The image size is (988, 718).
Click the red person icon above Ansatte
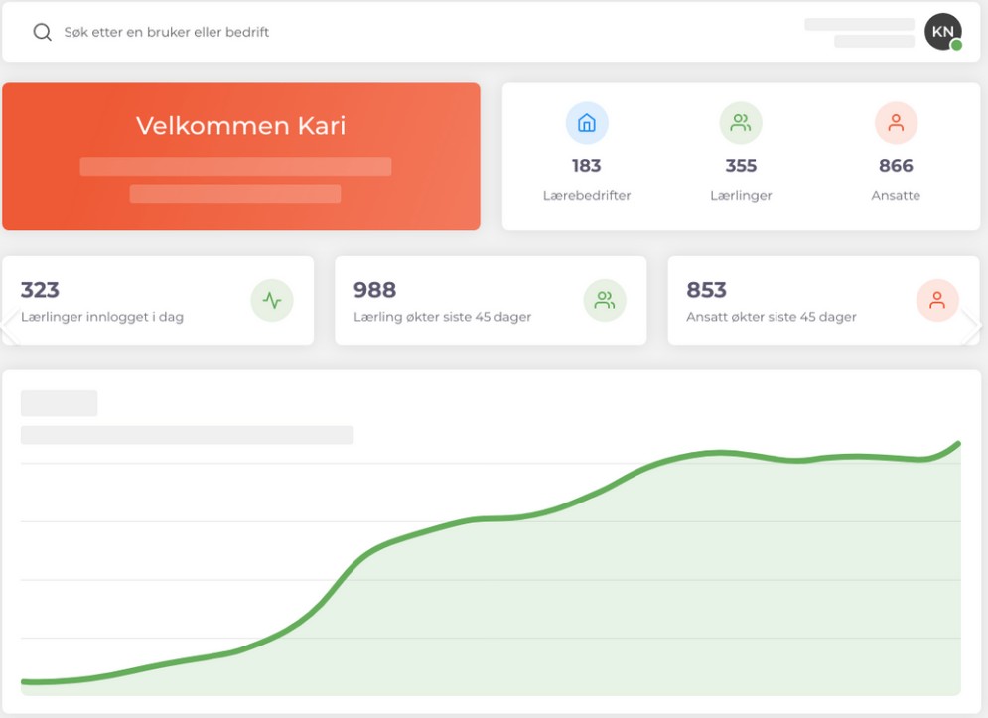(897, 123)
